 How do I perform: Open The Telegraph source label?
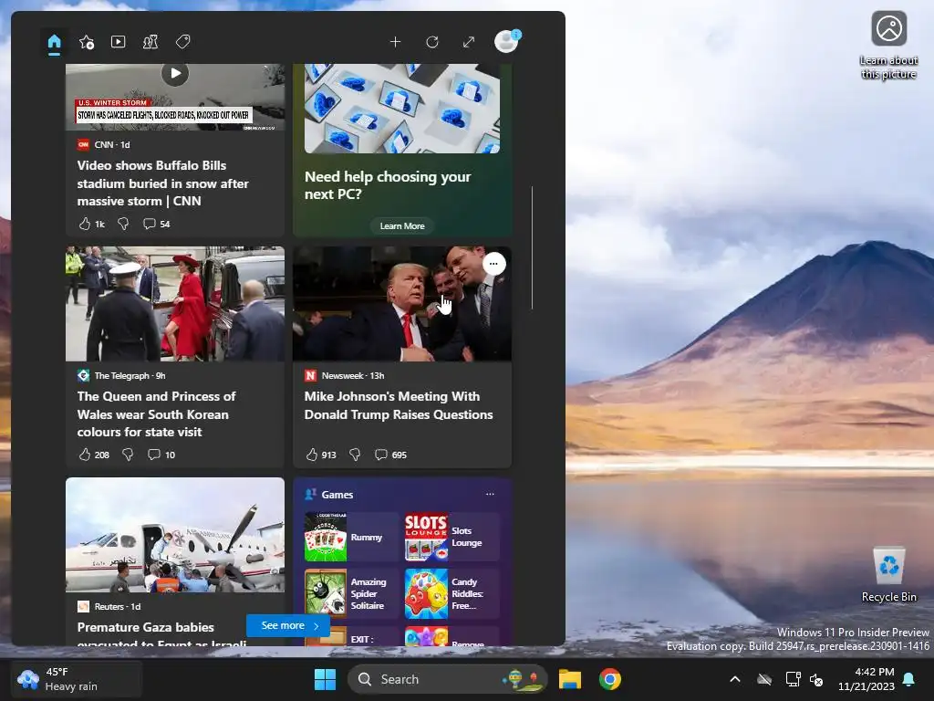point(121,375)
